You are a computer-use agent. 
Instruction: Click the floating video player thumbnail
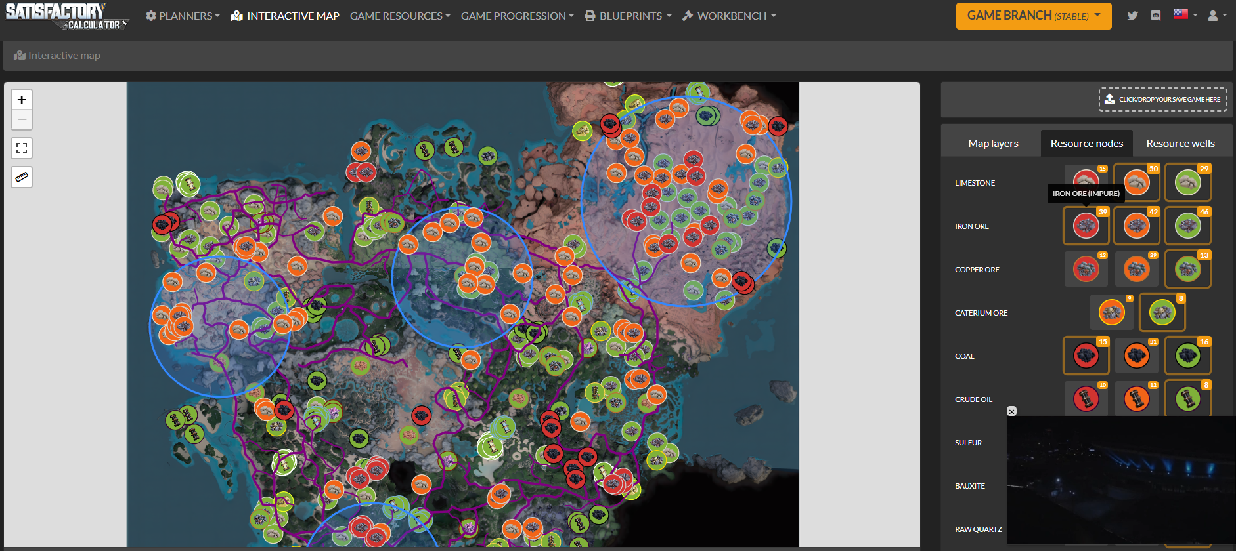(x=1121, y=480)
